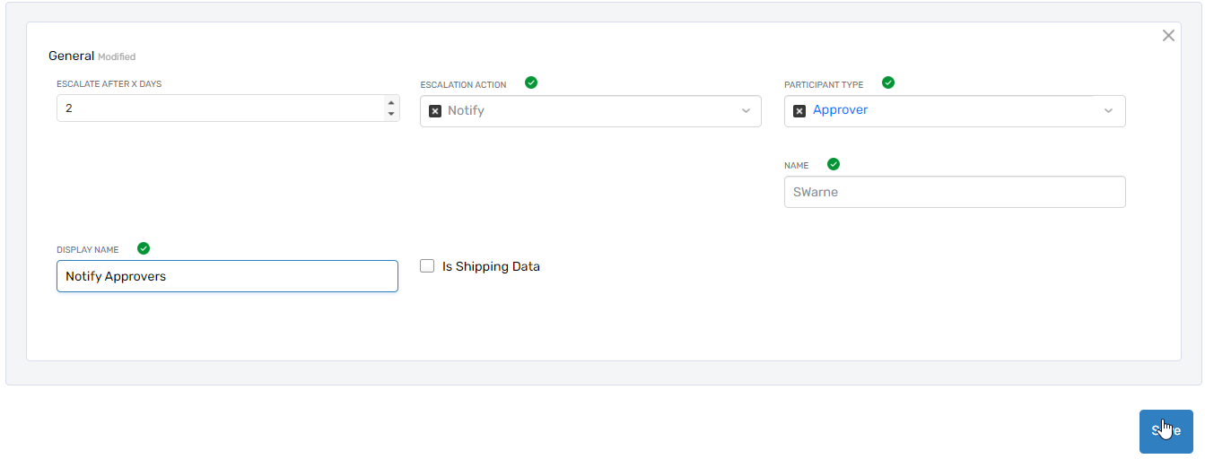1205x459 pixels.
Task: Click the Display Name label text
Action: (88, 250)
